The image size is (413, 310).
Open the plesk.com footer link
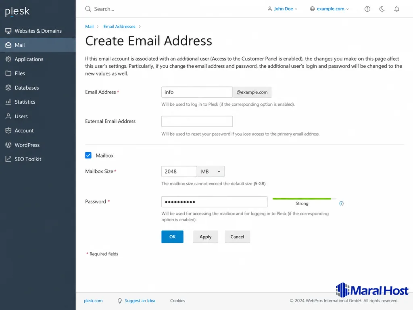pyautogui.click(x=93, y=301)
